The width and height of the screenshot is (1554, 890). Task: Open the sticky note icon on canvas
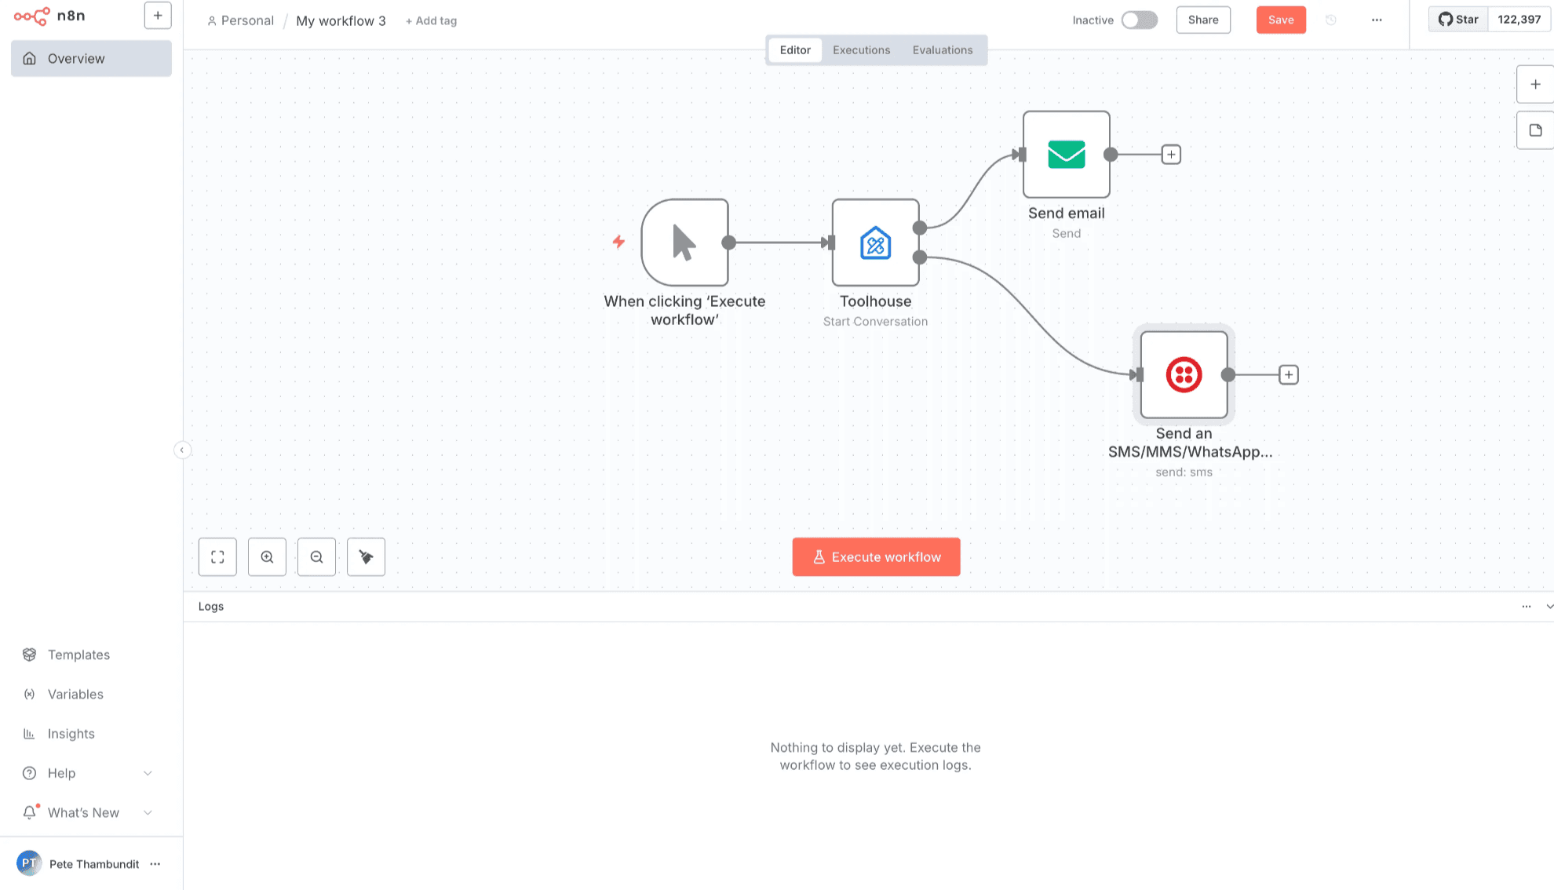click(x=1535, y=130)
